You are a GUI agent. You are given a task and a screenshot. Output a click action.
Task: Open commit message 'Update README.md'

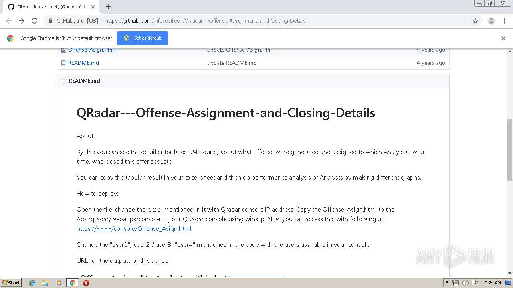(232, 63)
